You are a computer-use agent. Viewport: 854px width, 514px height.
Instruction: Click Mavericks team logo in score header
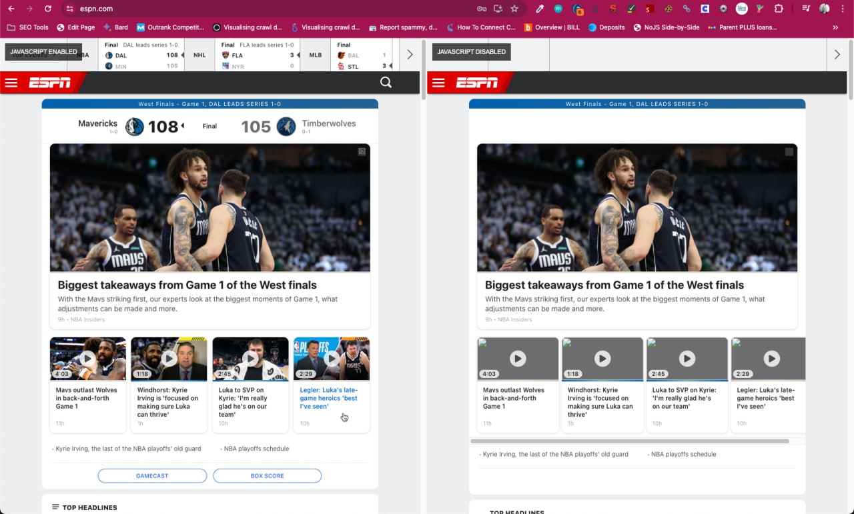[135, 127]
